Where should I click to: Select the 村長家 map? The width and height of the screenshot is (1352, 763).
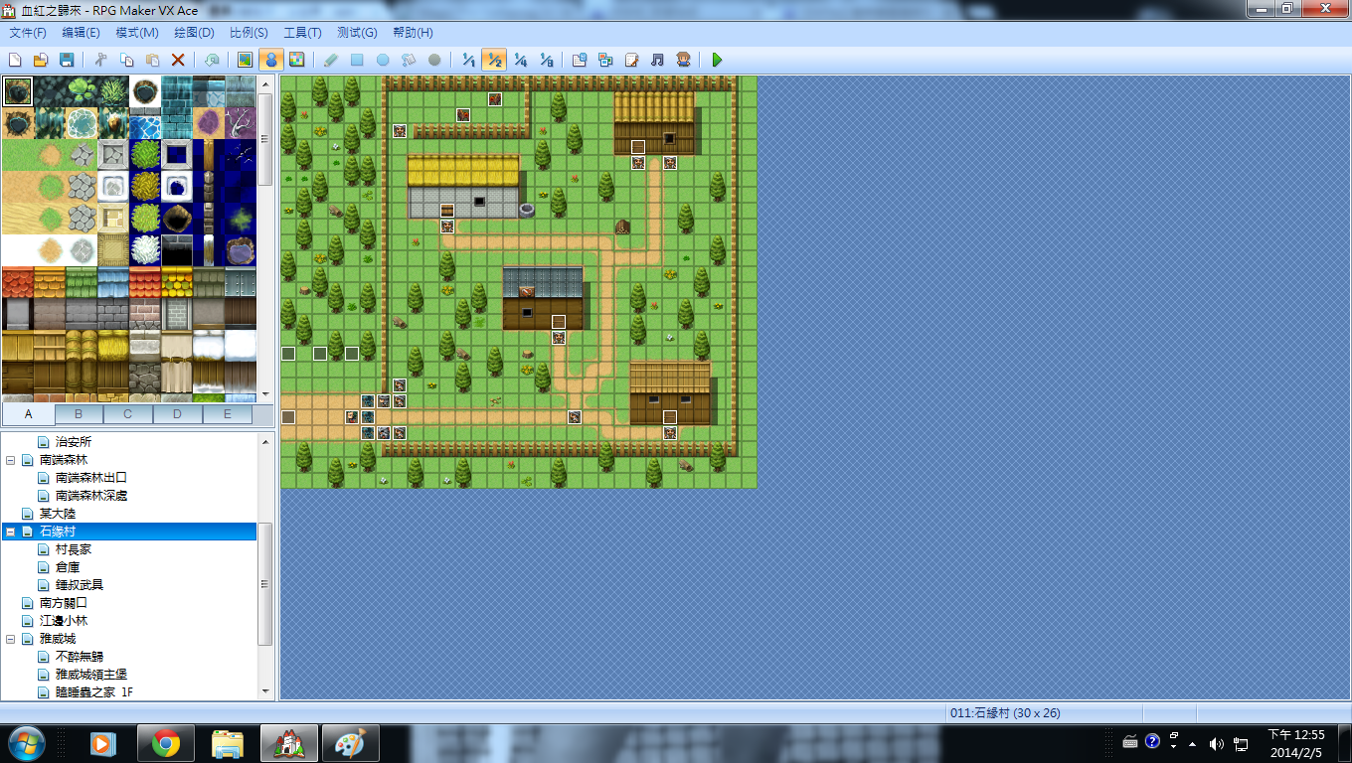[x=74, y=549]
